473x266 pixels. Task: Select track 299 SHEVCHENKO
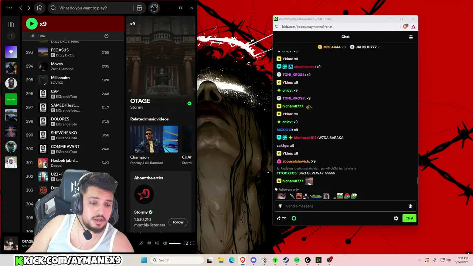point(74,135)
